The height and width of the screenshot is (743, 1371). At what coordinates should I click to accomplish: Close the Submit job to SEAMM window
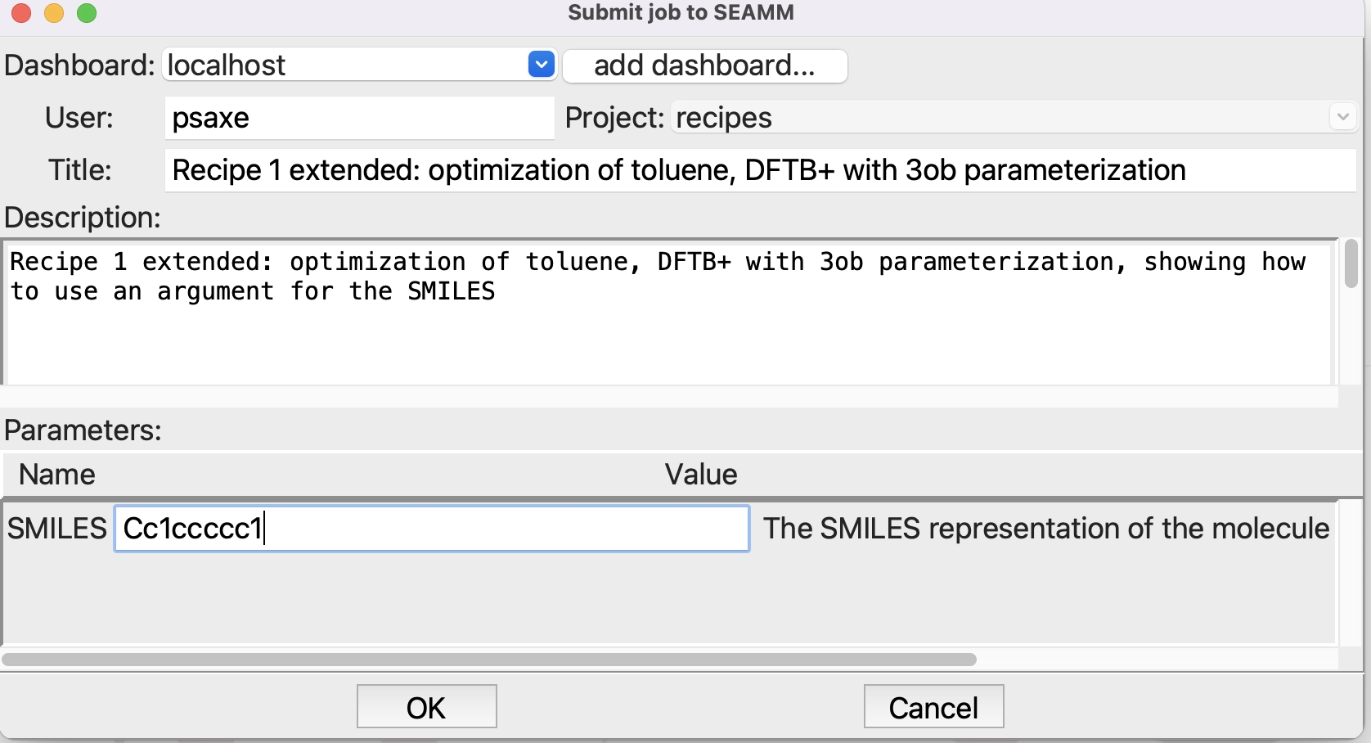point(22,13)
